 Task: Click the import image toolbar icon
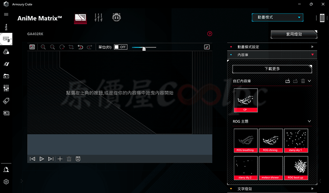32,47
